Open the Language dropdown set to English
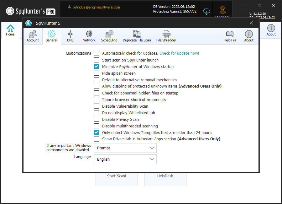Image resolution: width=282 pixels, height=204 pixels. tap(125, 159)
